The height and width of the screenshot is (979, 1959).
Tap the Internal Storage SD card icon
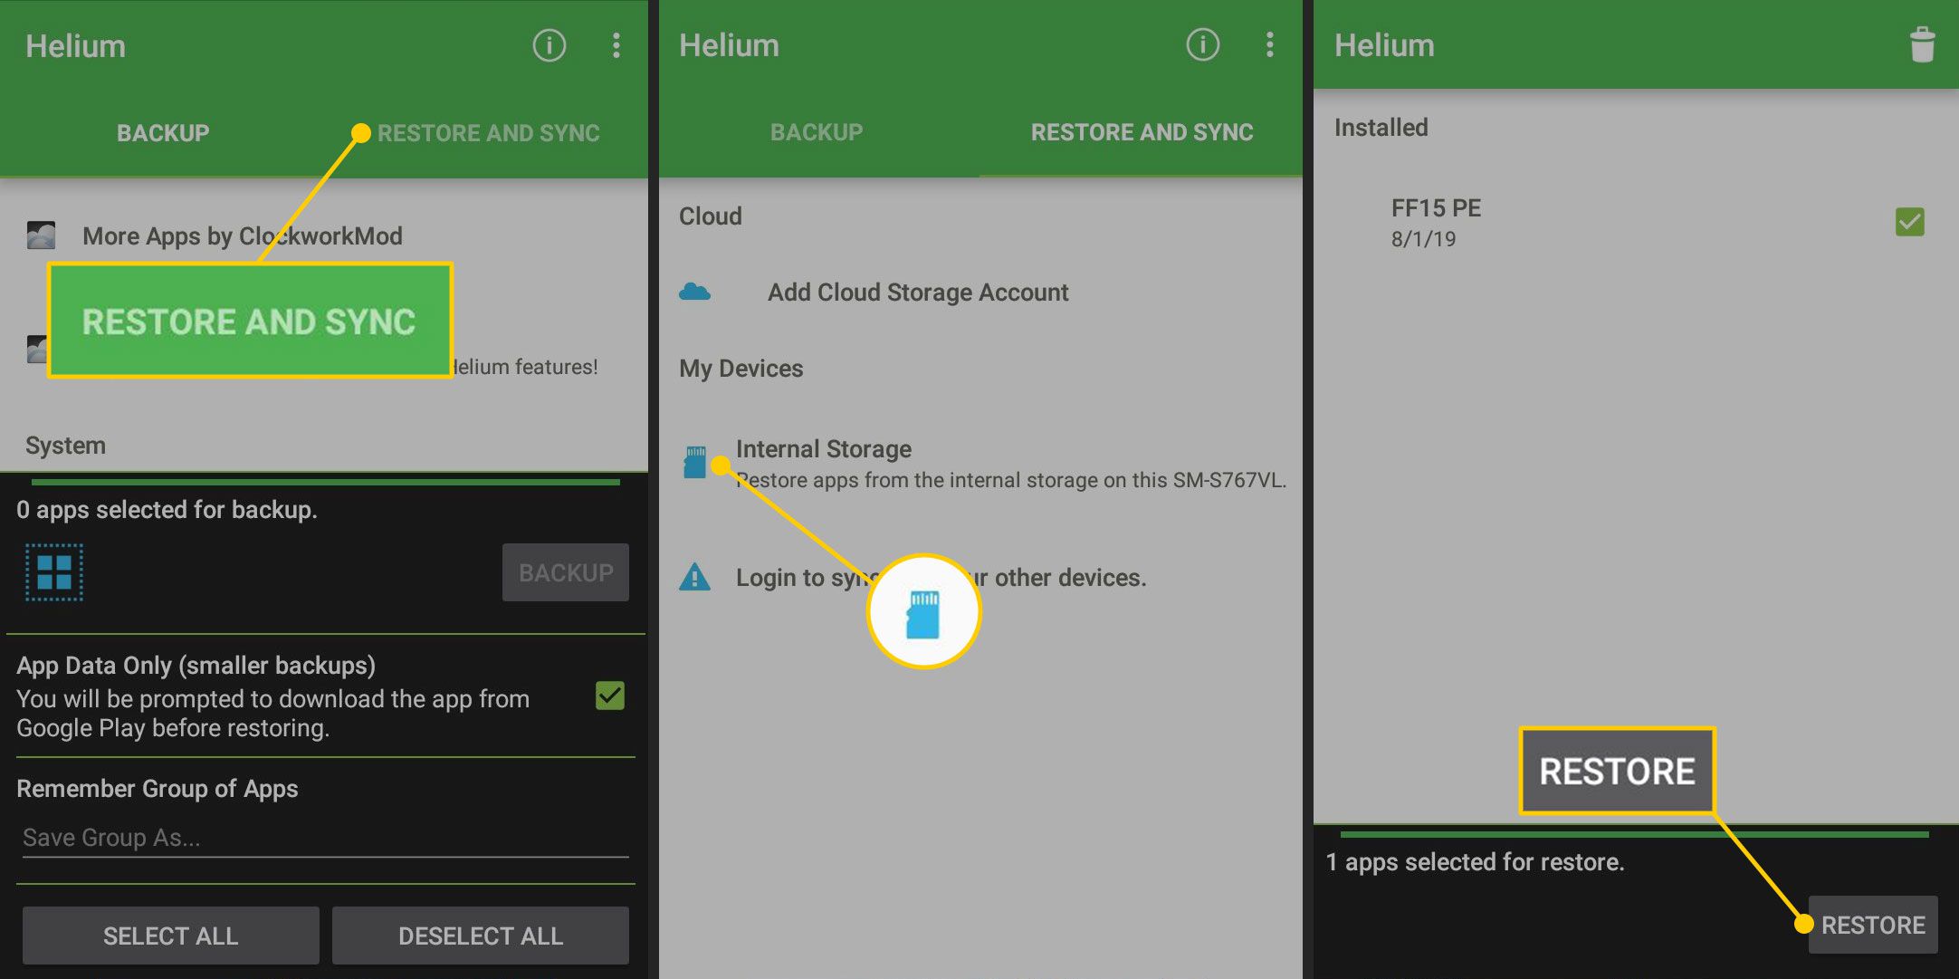694,462
